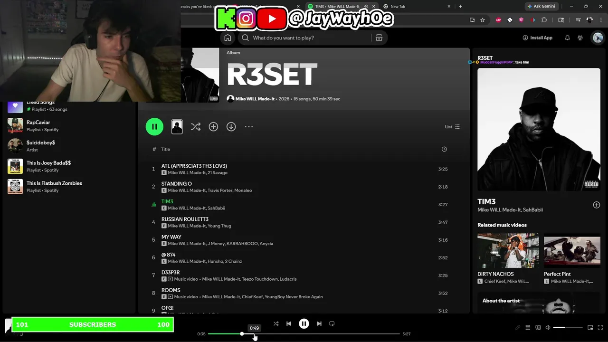
Task: Adjust the volume slider
Action: point(568,327)
